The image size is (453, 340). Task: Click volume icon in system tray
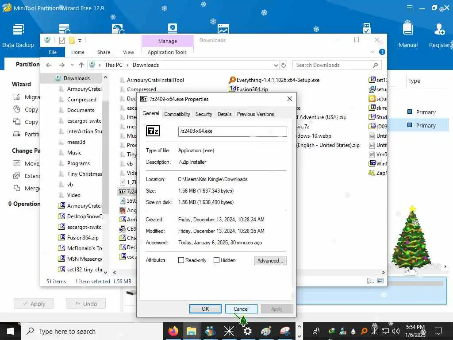click(x=396, y=331)
